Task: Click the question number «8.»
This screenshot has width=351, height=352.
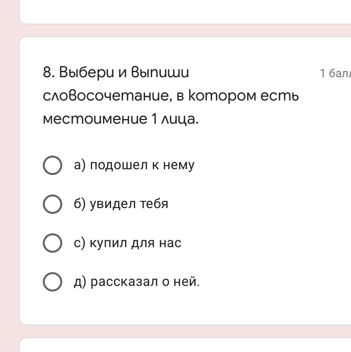Action: (49, 73)
